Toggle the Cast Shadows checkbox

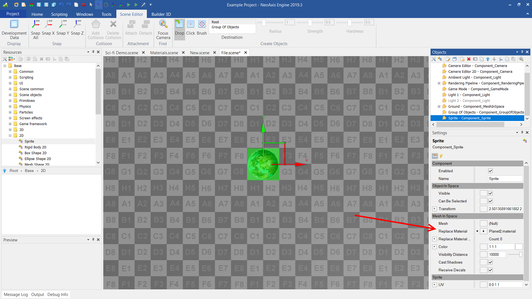(x=490, y=262)
